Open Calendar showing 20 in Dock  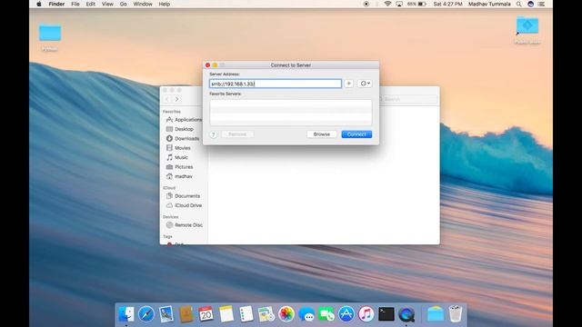(206, 314)
